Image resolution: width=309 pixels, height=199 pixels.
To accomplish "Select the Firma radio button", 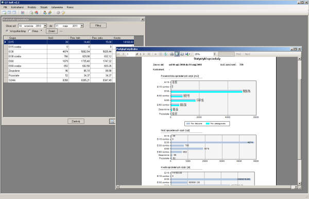I will (30, 31).
